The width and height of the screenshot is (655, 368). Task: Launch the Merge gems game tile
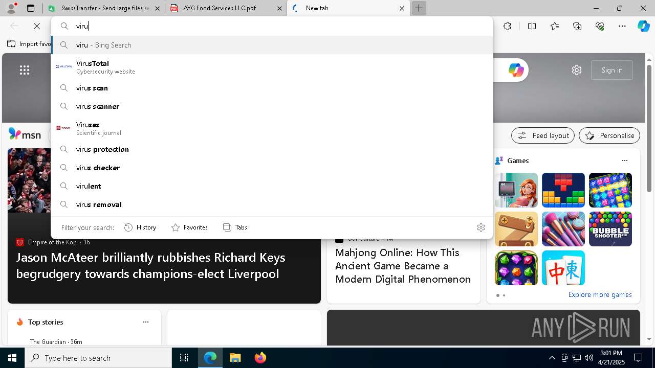coord(516,268)
